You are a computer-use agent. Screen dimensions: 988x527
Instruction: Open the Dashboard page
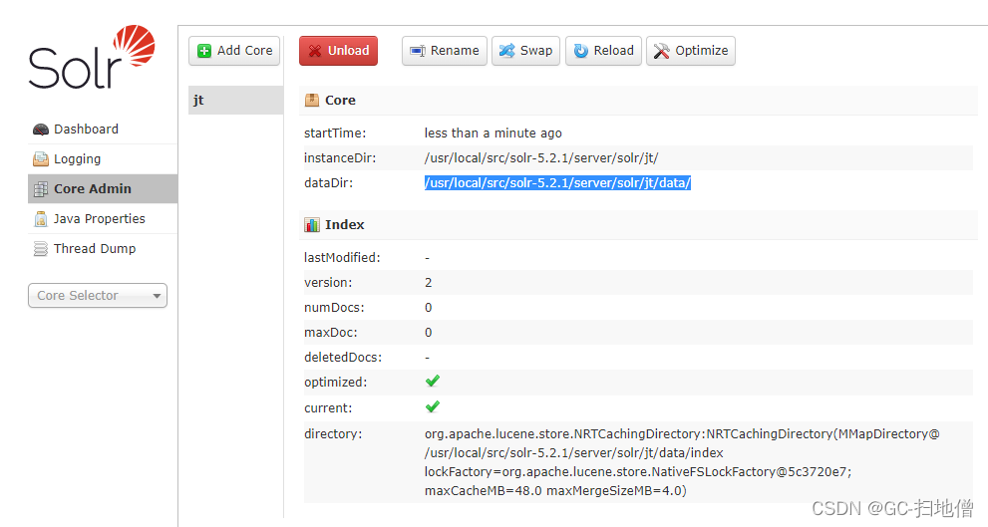click(x=103, y=130)
